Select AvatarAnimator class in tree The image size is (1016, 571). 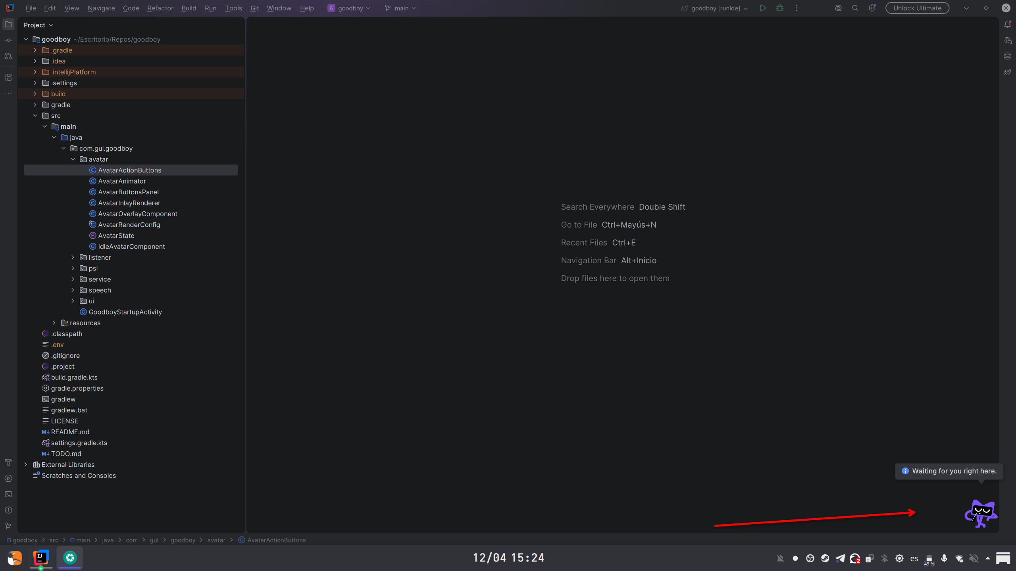point(122,181)
